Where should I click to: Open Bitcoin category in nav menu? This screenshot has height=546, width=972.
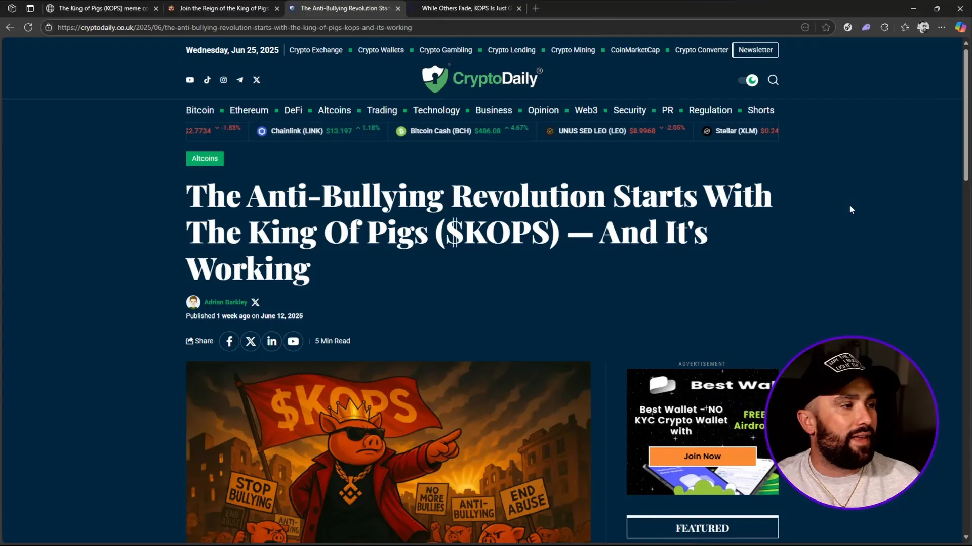tap(200, 110)
